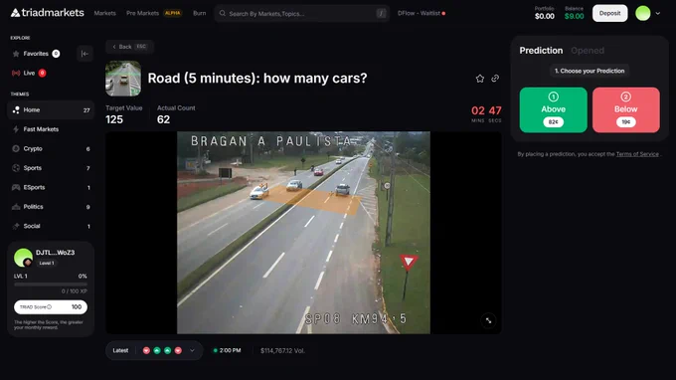
Task: Favorite this market with the star icon
Action: (480, 79)
